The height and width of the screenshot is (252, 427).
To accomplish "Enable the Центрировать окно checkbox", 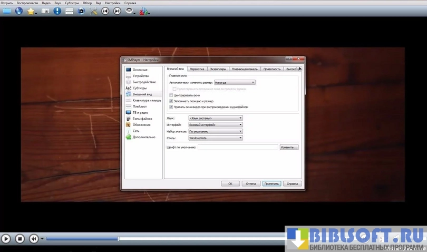I will (x=171, y=95).
